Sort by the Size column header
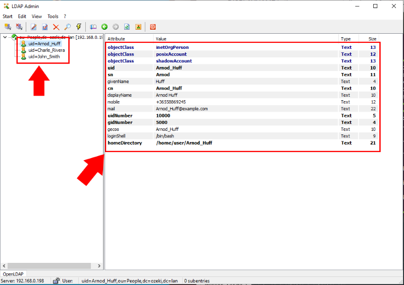 (372, 39)
